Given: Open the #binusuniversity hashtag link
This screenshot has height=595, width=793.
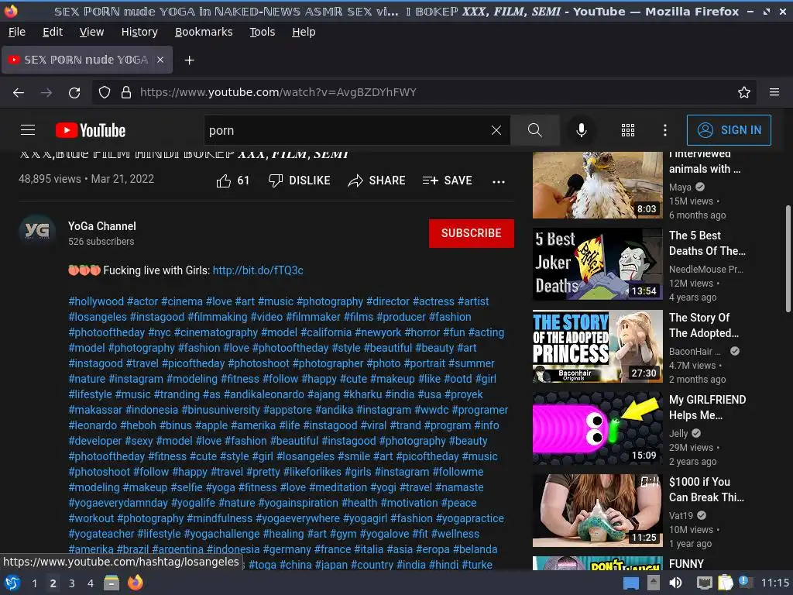Looking at the screenshot, I should (x=221, y=410).
